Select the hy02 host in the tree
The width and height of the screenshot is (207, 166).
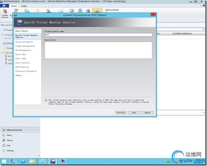click(x=9, y=63)
